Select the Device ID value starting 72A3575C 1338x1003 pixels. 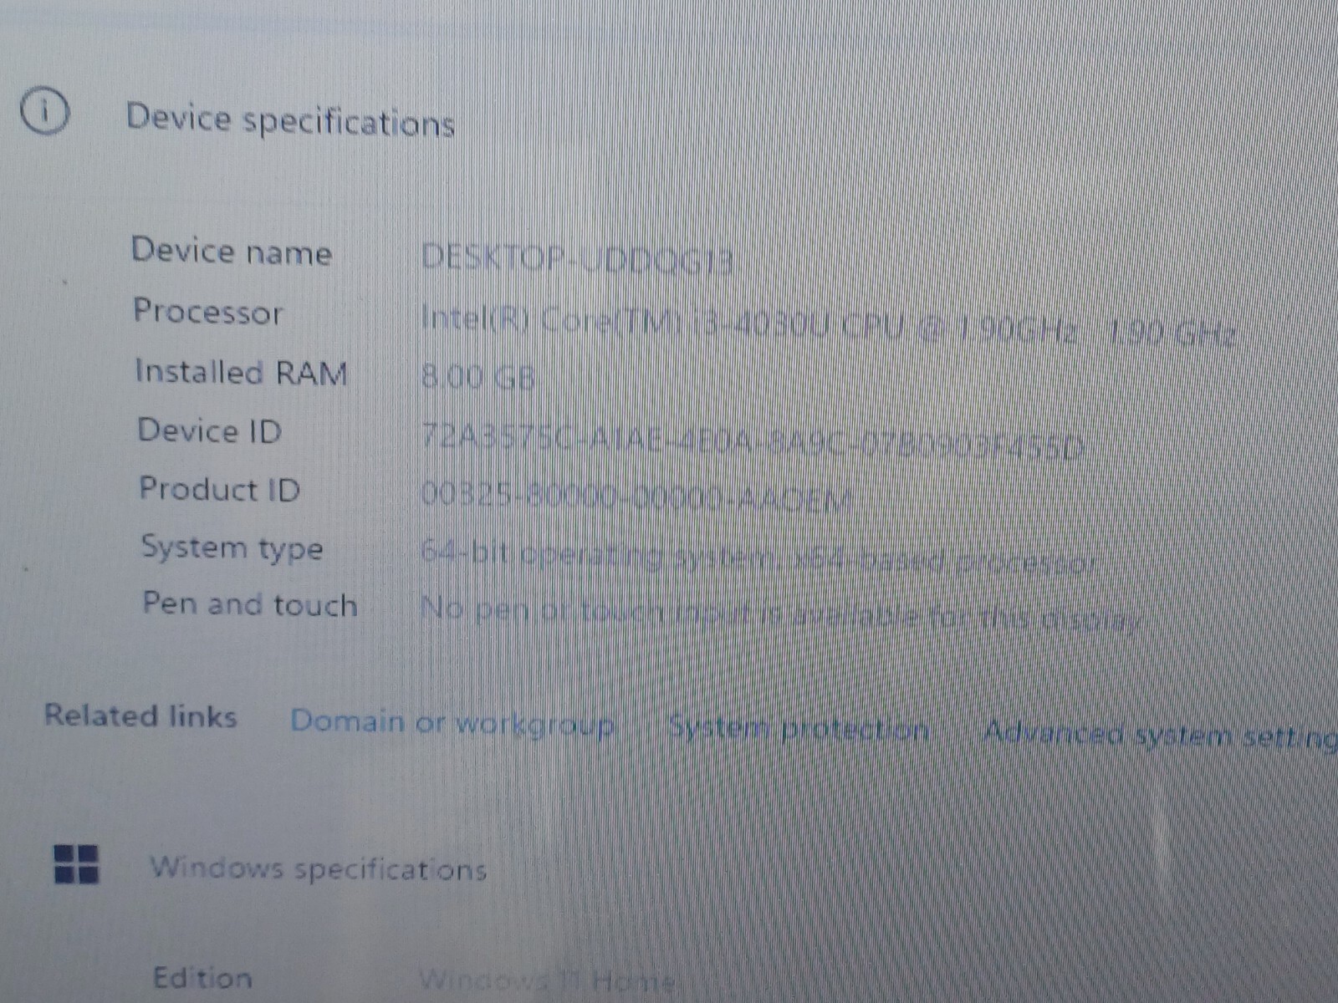753,440
